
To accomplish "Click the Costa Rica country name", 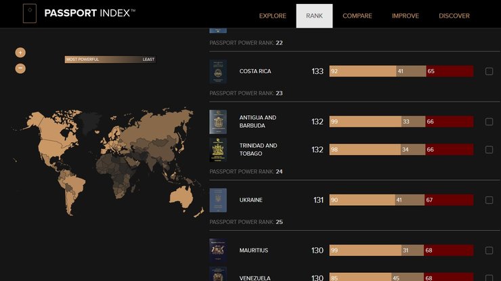I will coord(255,72).
